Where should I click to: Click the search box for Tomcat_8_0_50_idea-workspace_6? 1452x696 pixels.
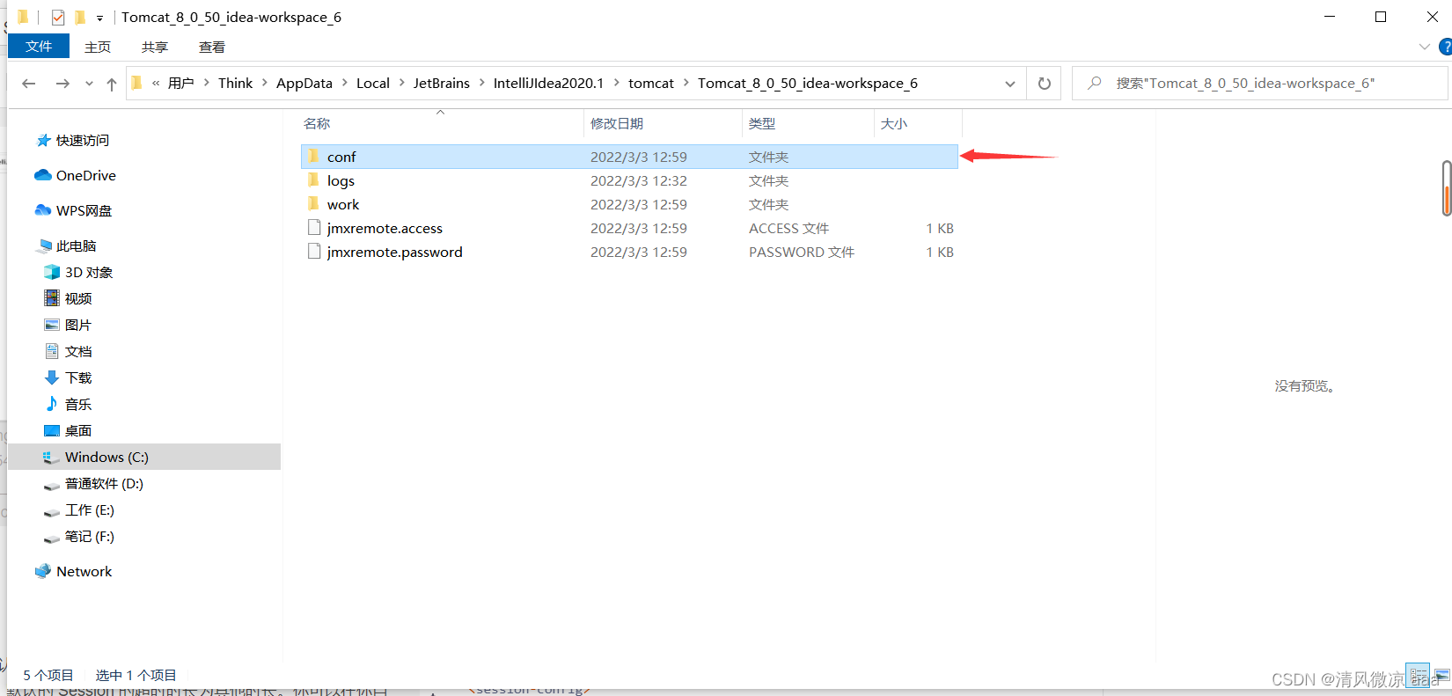pos(1259,83)
